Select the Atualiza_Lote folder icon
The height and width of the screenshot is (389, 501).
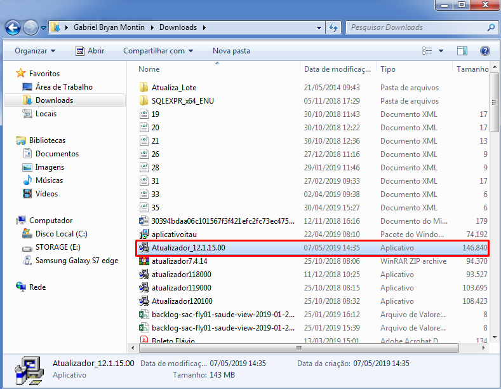144,87
